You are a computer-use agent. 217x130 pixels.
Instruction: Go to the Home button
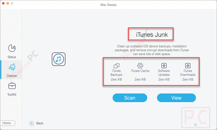(8, 123)
